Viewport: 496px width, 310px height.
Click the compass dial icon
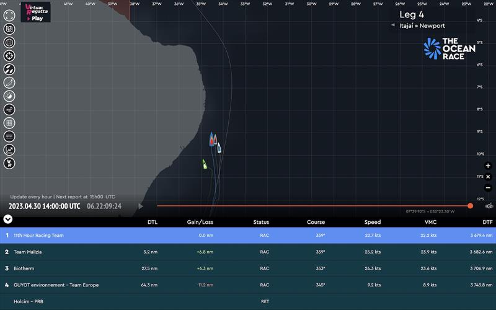click(x=9, y=96)
